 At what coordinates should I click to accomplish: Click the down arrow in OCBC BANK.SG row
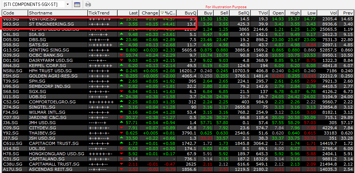tap(121, 55)
